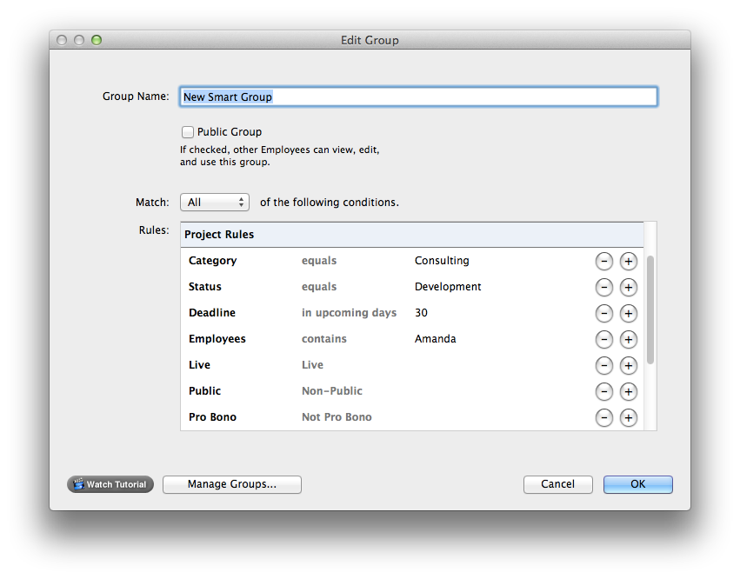Viewport: 740px width, 579px height.
Task: Cancel editing the group
Action: point(558,484)
